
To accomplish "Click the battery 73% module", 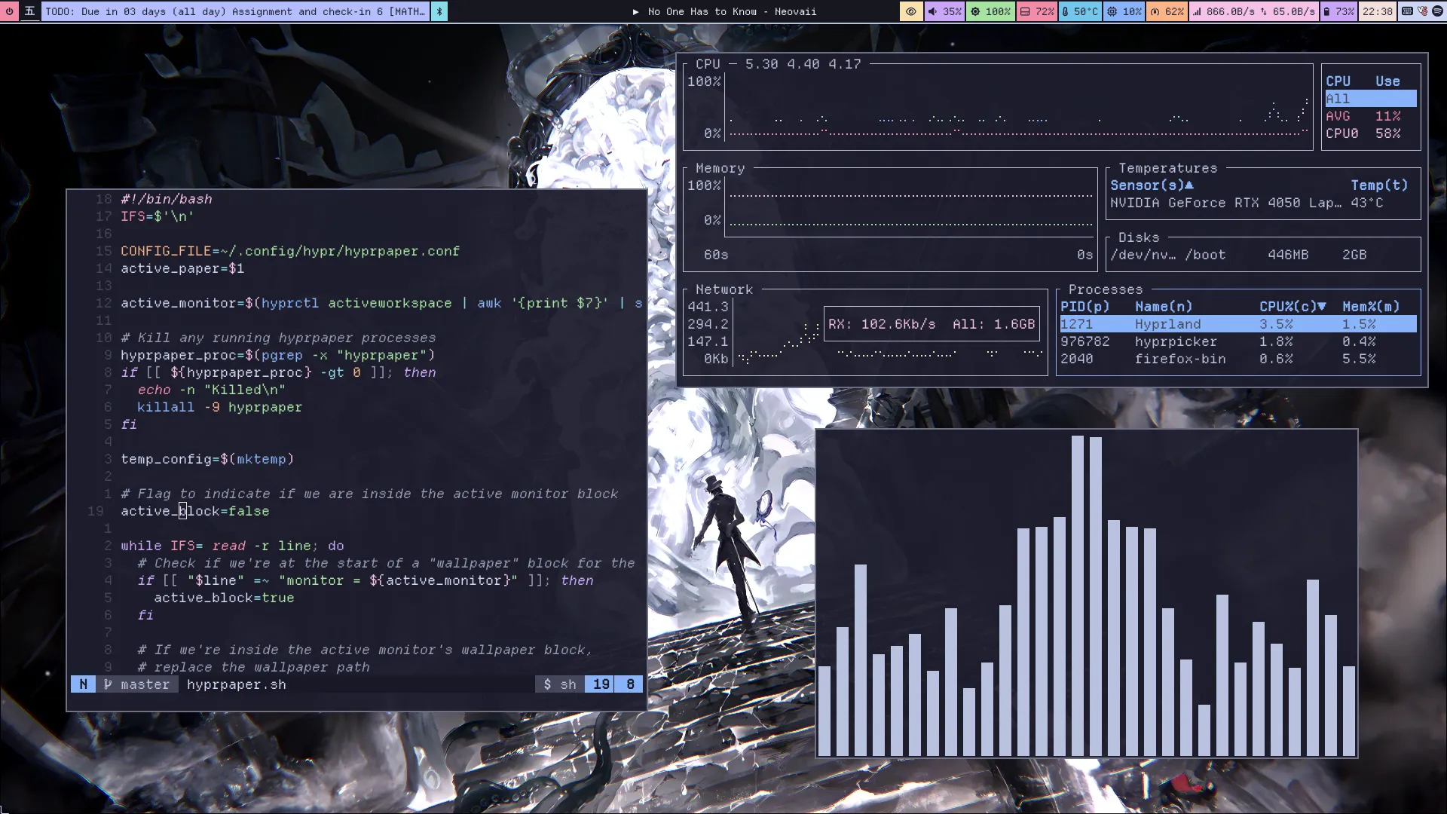I will [1338, 11].
